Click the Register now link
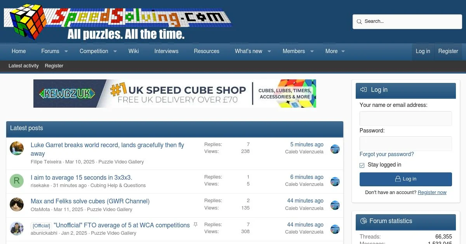The width and height of the screenshot is (466, 244). pos(432,192)
